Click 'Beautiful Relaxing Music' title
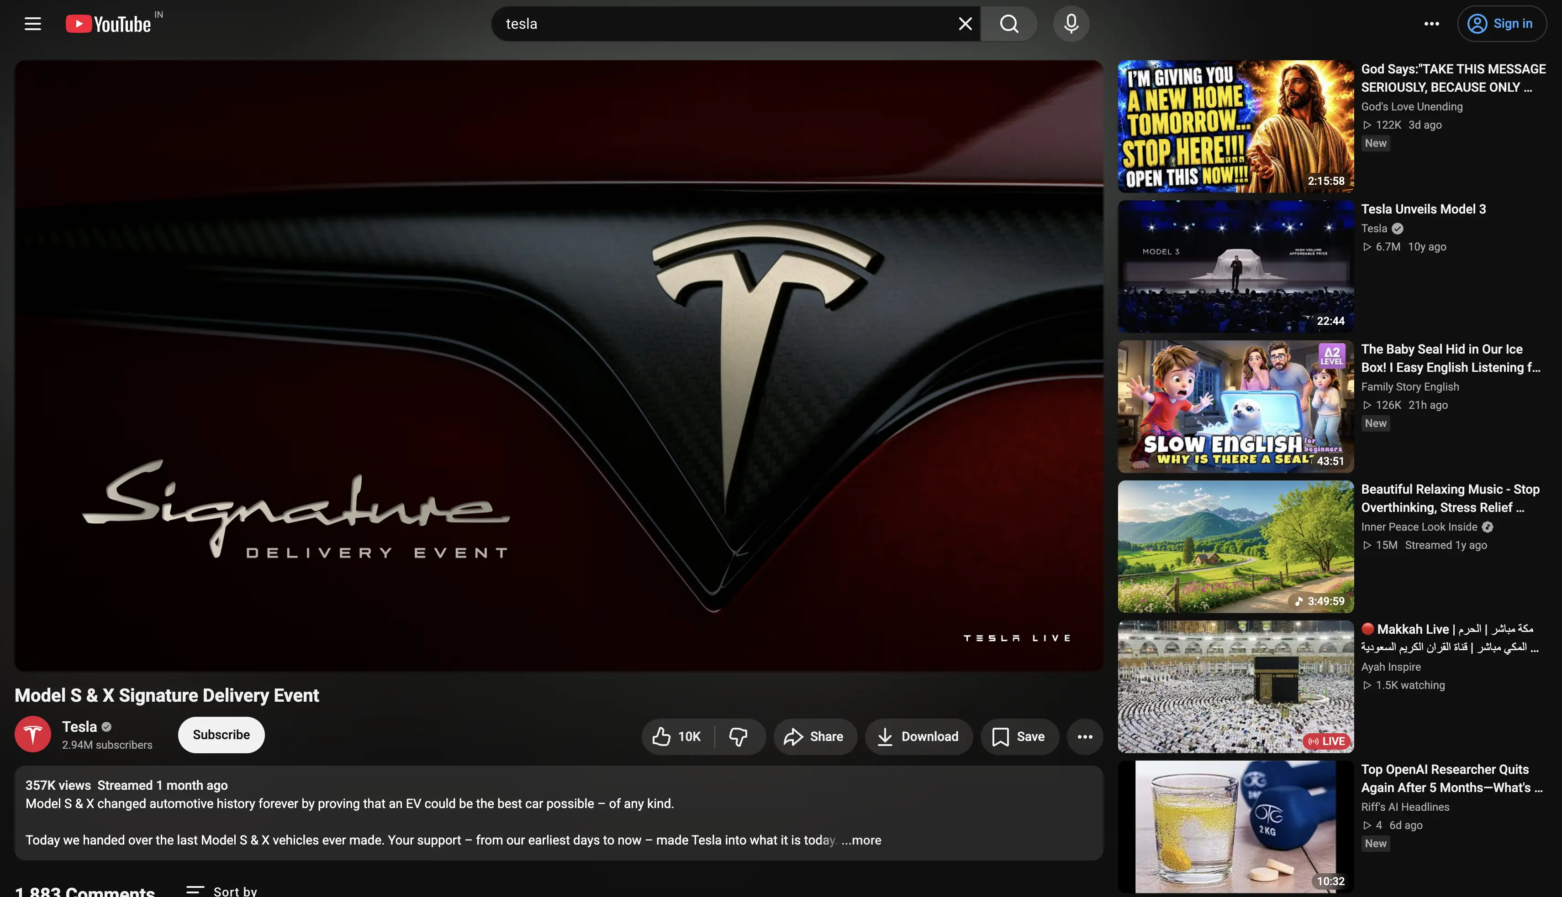Viewport: 1562px width, 897px height. point(1451,498)
